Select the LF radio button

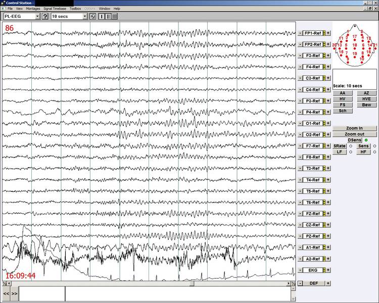tap(351, 151)
